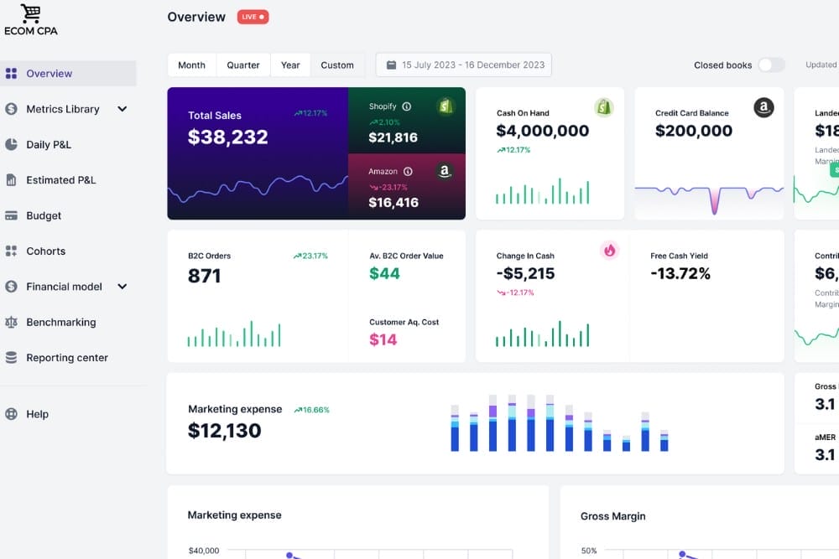Click Shopify bag icon on Cash On Hand
The width and height of the screenshot is (839, 559).
point(604,107)
